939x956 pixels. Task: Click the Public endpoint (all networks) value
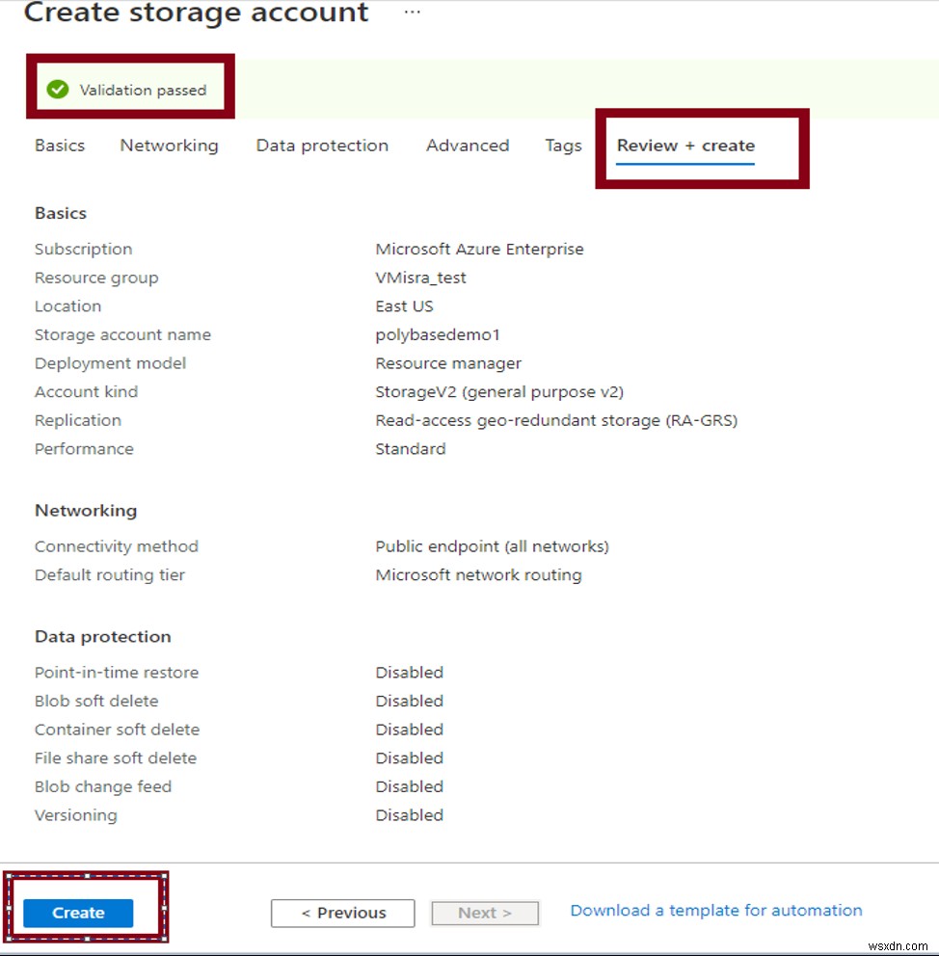(x=492, y=546)
